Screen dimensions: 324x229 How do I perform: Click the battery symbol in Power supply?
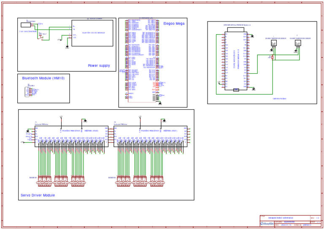[26, 25]
